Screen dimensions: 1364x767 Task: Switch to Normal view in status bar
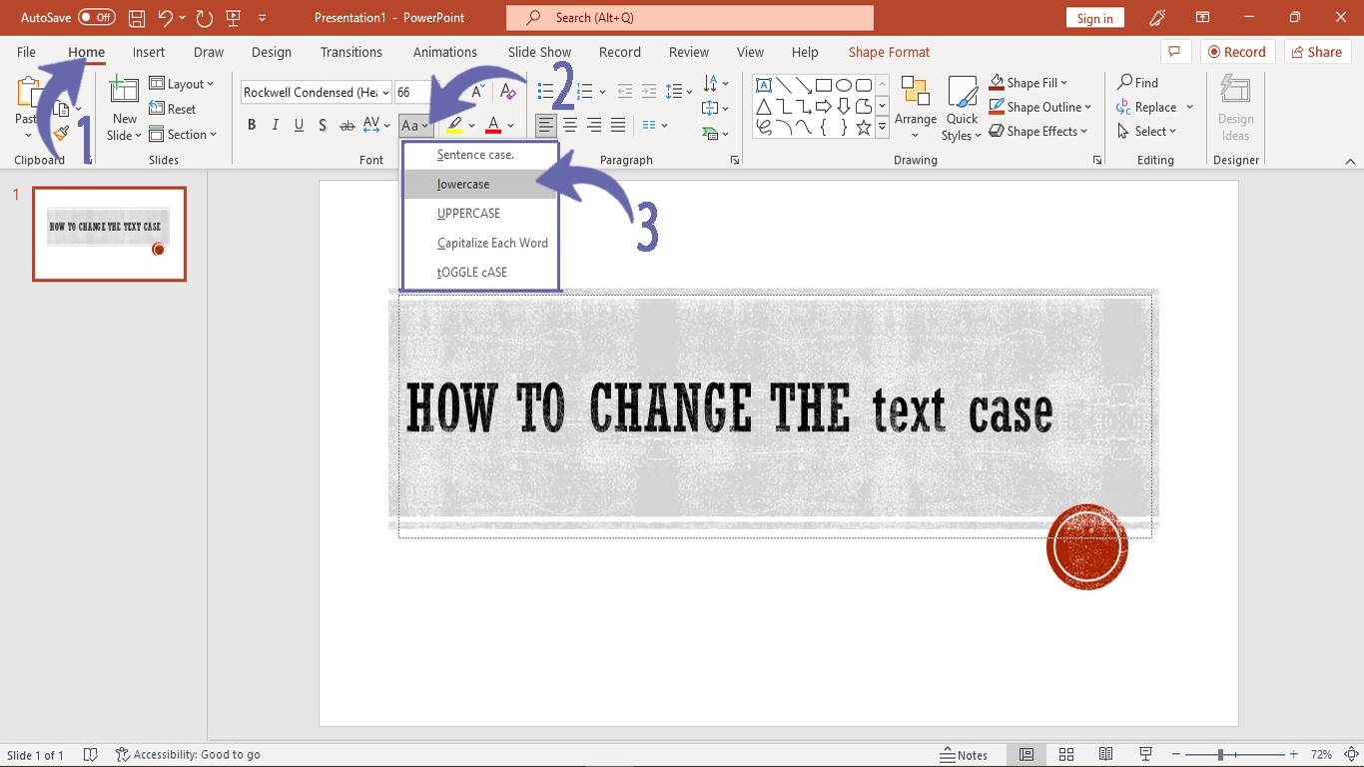point(1025,755)
